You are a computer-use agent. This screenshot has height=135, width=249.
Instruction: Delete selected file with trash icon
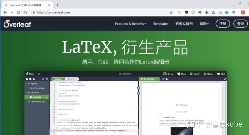(x=47, y=79)
